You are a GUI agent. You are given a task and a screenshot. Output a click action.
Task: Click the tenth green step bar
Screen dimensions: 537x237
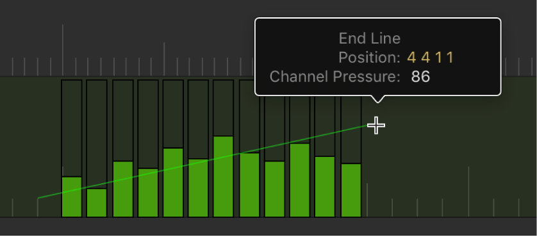pyautogui.click(x=300, y=180)
